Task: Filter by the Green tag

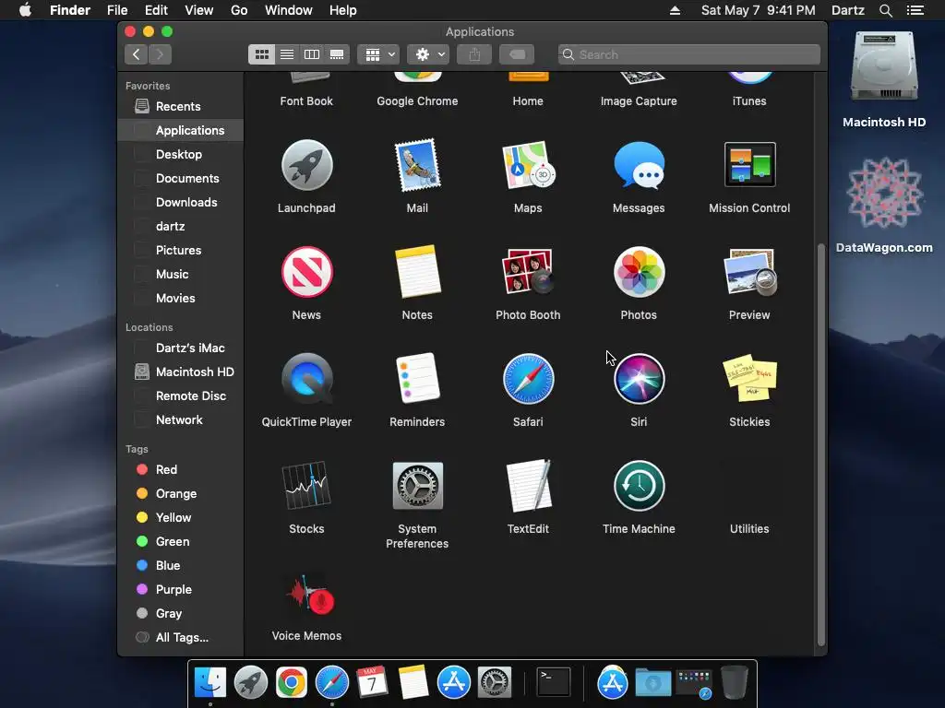Action: (181, 541)
